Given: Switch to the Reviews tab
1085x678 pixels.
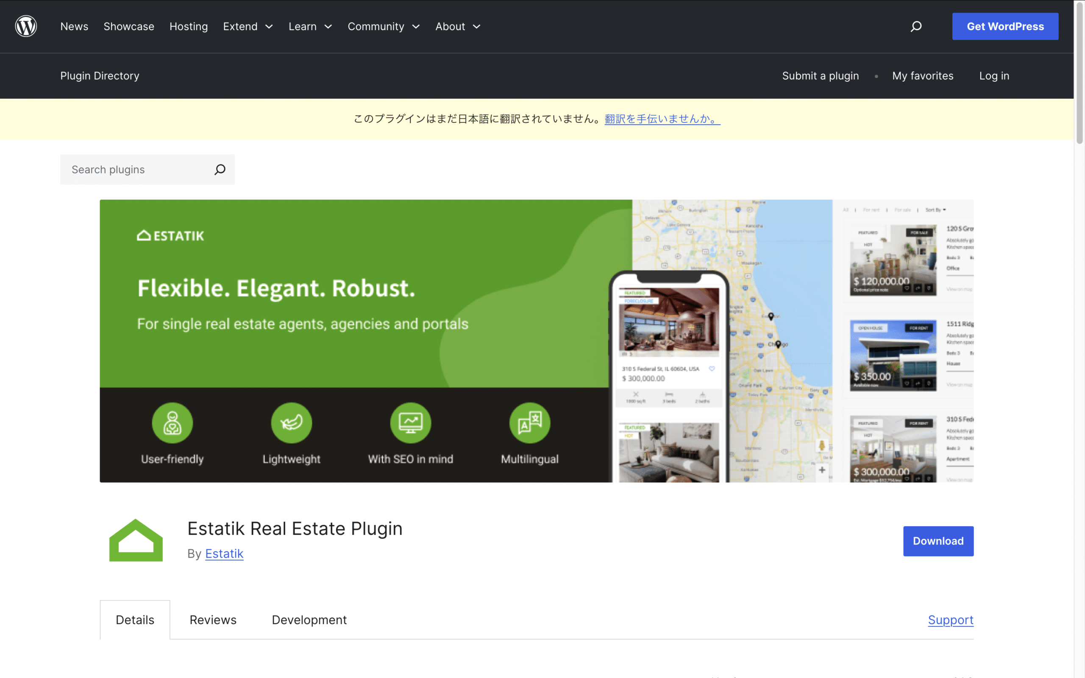Looking at the screenshot, I should point(213,620).
